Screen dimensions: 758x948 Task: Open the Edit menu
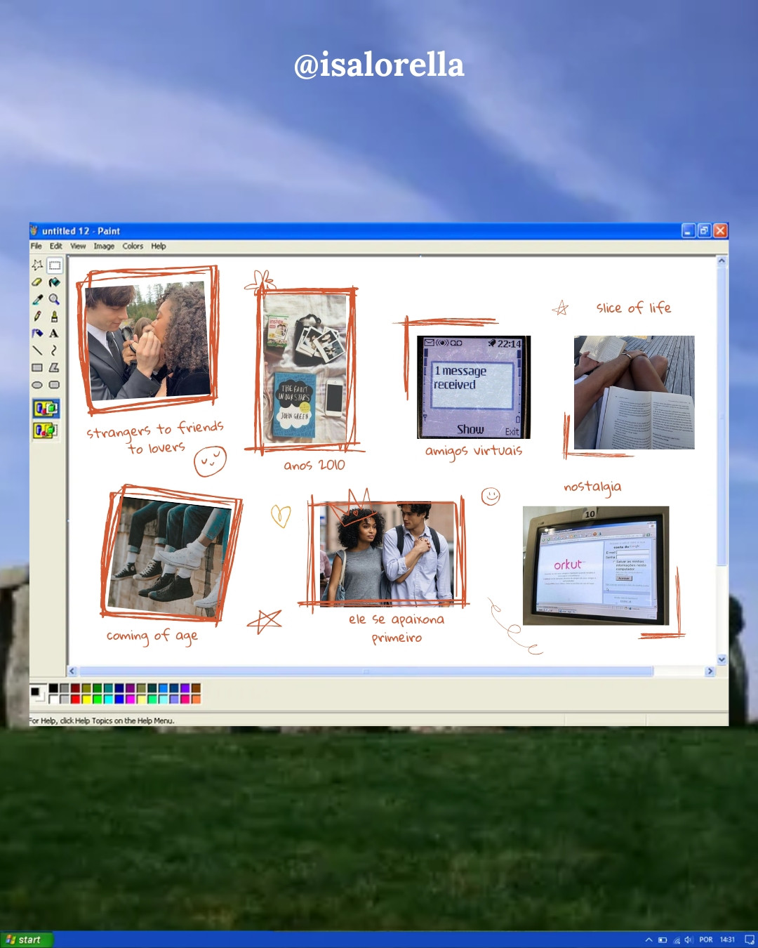(56, 246)
